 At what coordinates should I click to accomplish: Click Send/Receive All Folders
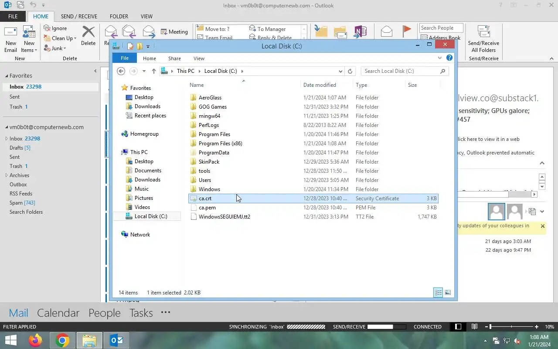tap(483, 39)
